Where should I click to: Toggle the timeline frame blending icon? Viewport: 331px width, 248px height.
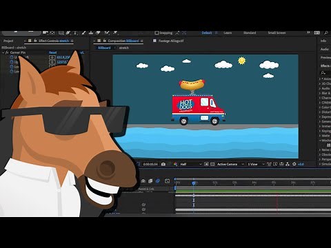[150, 181]
